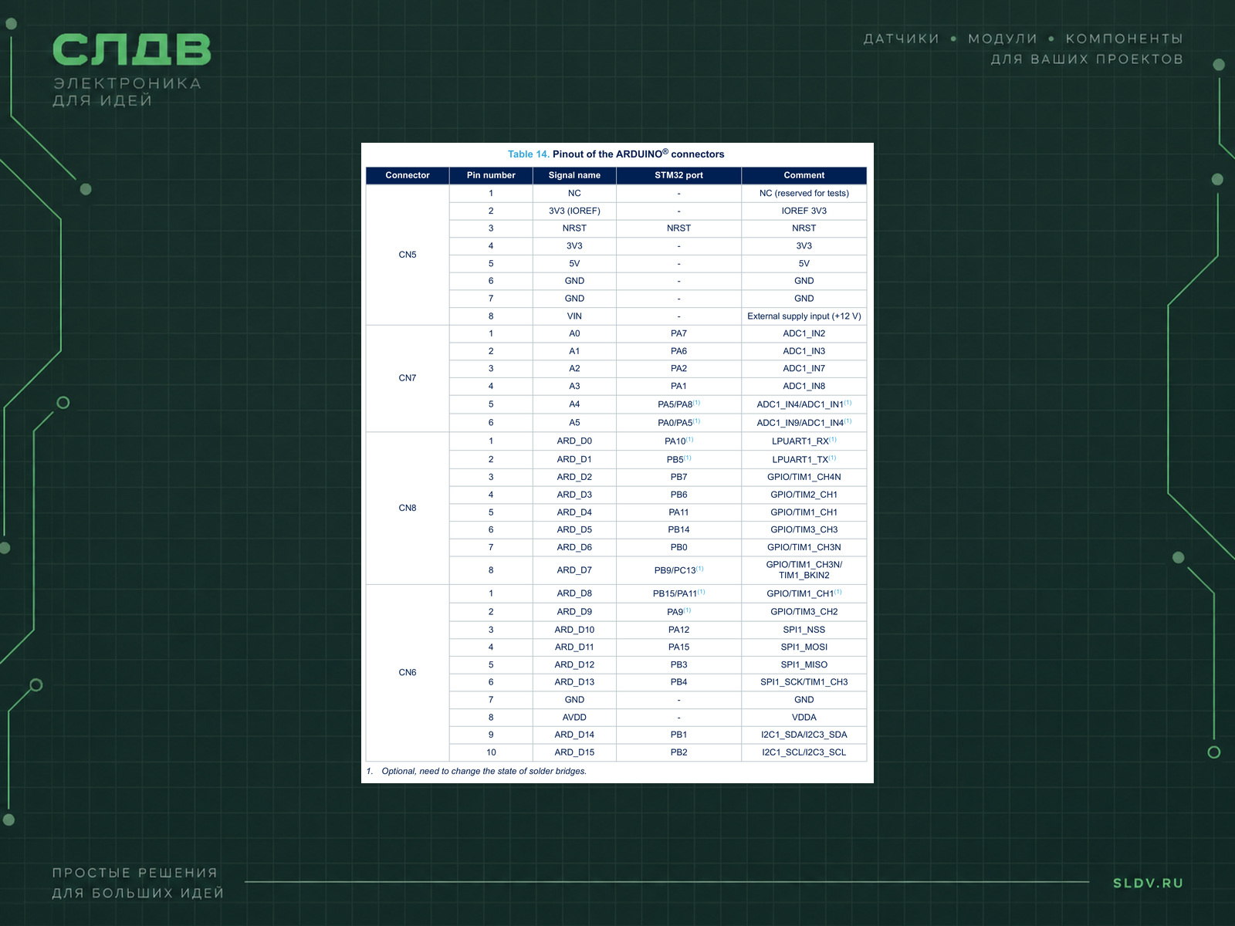The width and height of the screenshot is (1235, 926).
Task: Select the ARD_D12 signal cell
Action: pos(574,665)
